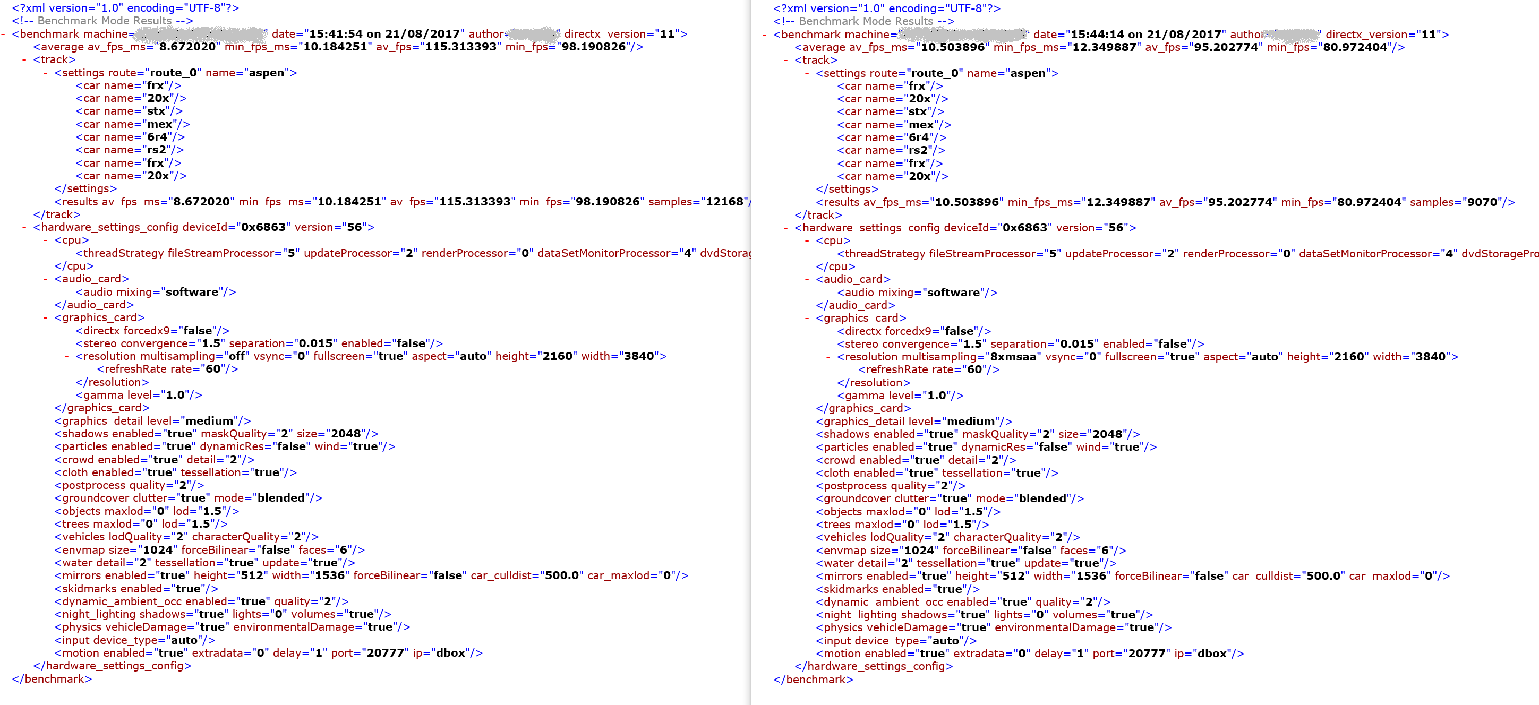Image resolution: width=1539 pixels, height=705 pixels.
Task: Collapse the graphics_card node in left document
Action: [x=46, y=318]
